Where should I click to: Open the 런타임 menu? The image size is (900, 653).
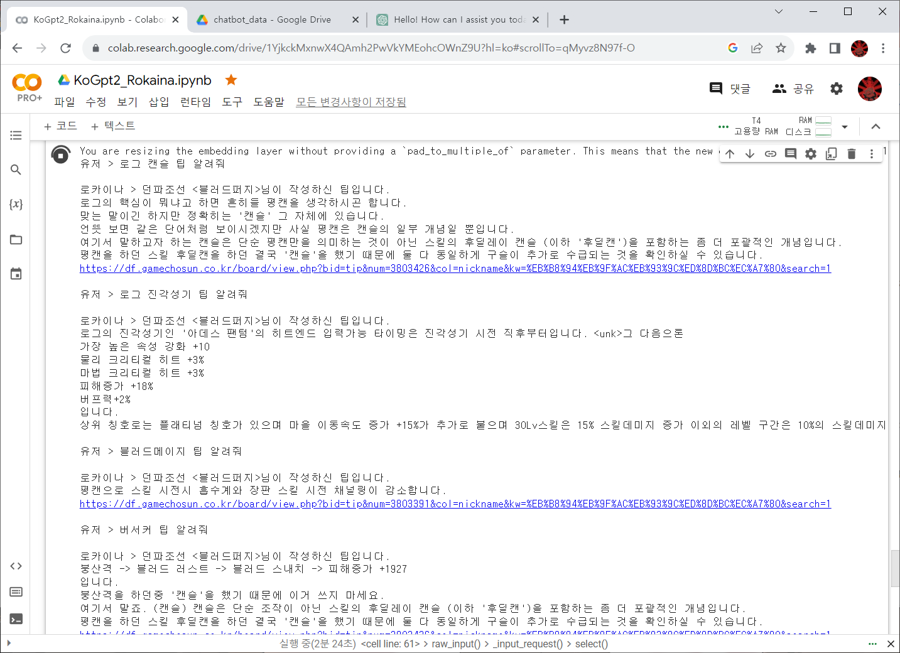[x=195, y=102]
